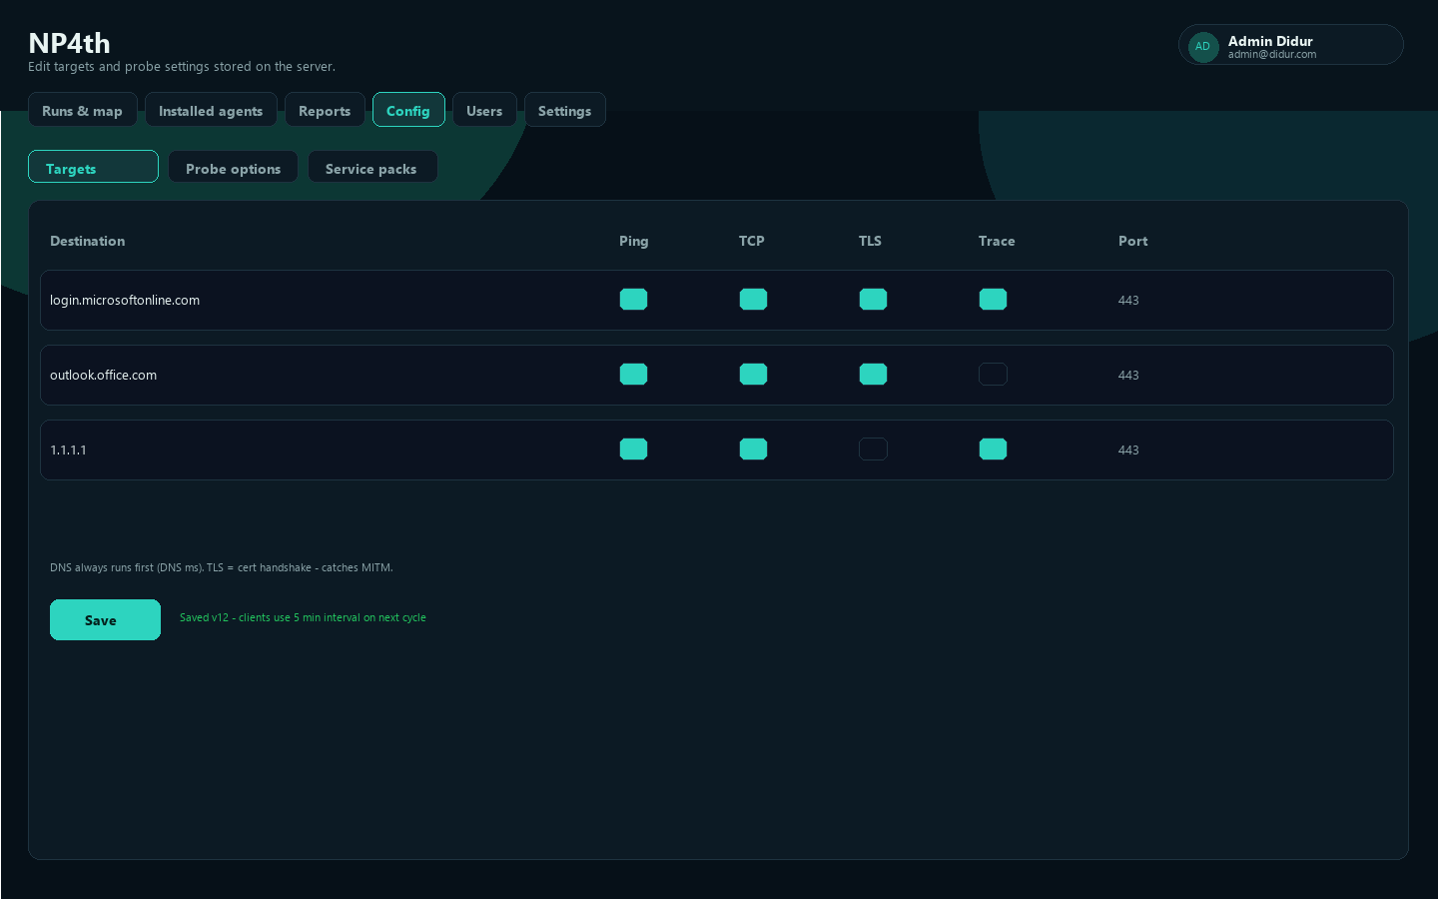Click the Trace column header

pos(997,241)
